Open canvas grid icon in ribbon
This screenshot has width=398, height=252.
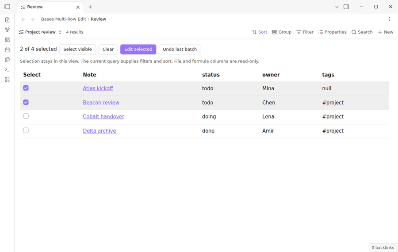[x=8, y=40]
